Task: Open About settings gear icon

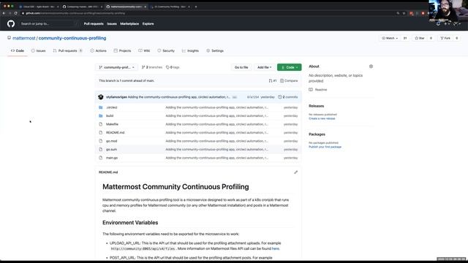Action: 371,66
